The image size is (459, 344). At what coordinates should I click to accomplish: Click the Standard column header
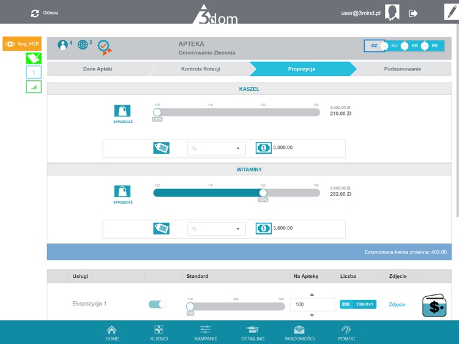pos(197,276)
